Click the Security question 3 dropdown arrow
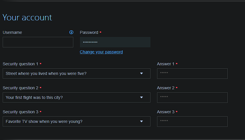 pos(141,121)
